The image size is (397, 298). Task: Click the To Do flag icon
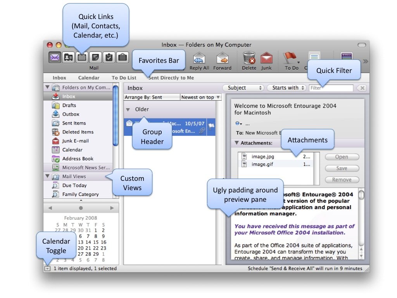290,59
